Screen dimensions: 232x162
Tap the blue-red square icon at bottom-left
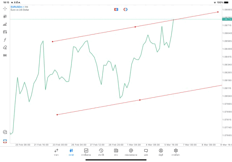point(5,141)
